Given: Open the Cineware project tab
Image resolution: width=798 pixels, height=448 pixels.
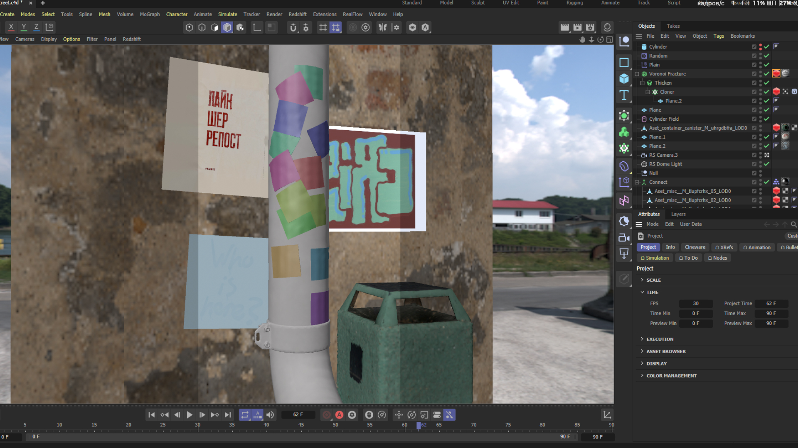Looking at the screenshot, I should [695, 247].
